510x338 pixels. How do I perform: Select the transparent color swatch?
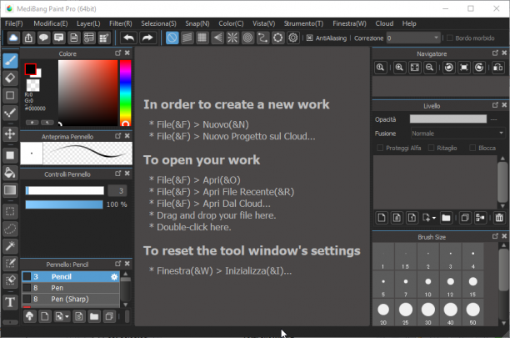(32, 85)
